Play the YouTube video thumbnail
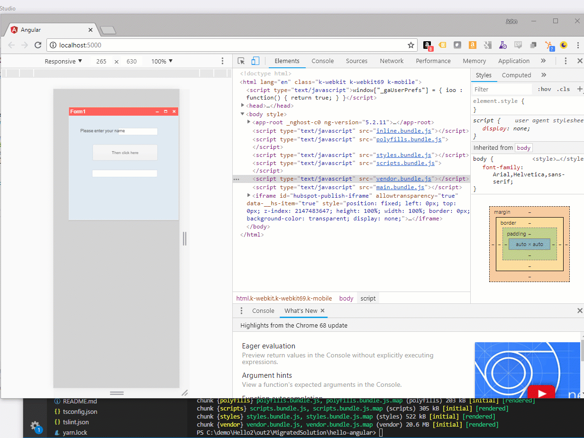Screen dimensions: 584x438 tap(540, 393)
